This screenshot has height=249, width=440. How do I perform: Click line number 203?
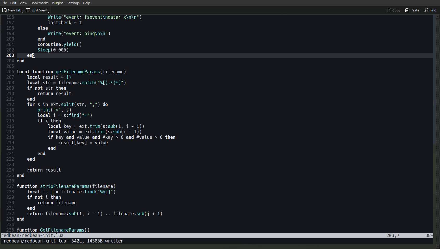pyautogui.click(x=10, y=55)
